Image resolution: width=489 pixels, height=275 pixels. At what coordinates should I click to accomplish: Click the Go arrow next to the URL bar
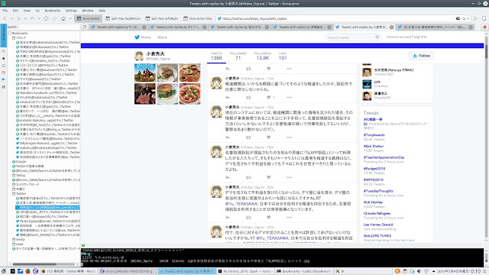[475, 18]
